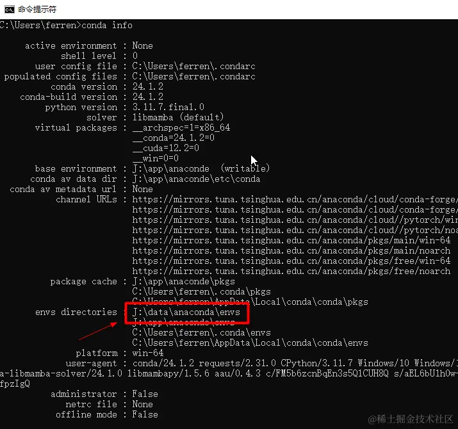Click the platform value win-64
Viewport: 458px width, 429px height.
click(148, 353)
